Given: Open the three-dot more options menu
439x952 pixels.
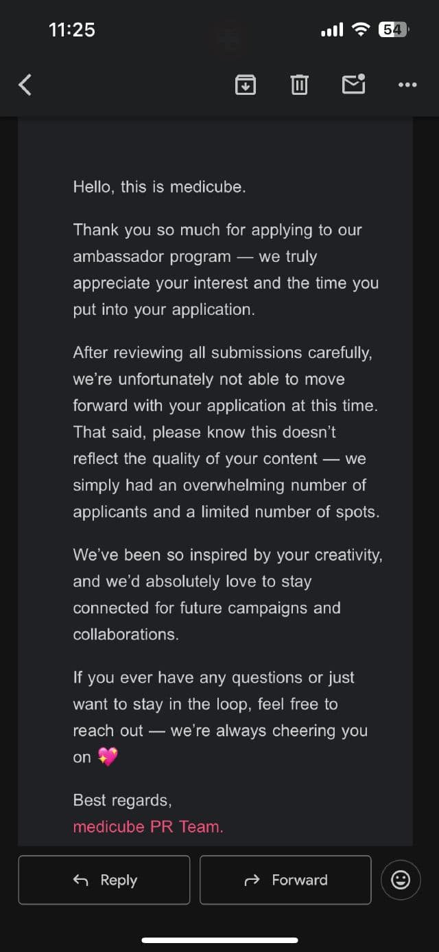Looking at the screenshot, I should tap(407, 85).
